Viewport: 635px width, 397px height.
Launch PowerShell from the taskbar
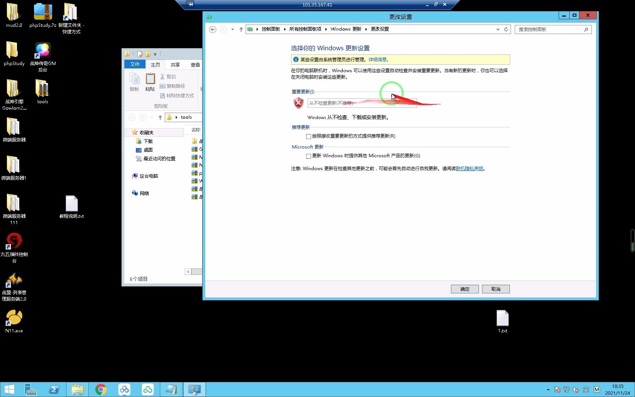click(x=54, y=389)
